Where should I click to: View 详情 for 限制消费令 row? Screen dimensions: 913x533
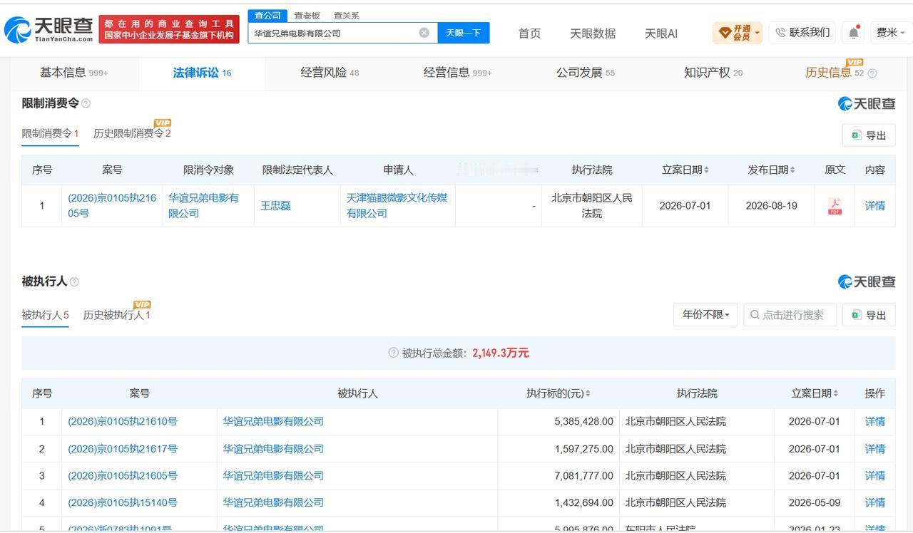click(x=875, y=206)
